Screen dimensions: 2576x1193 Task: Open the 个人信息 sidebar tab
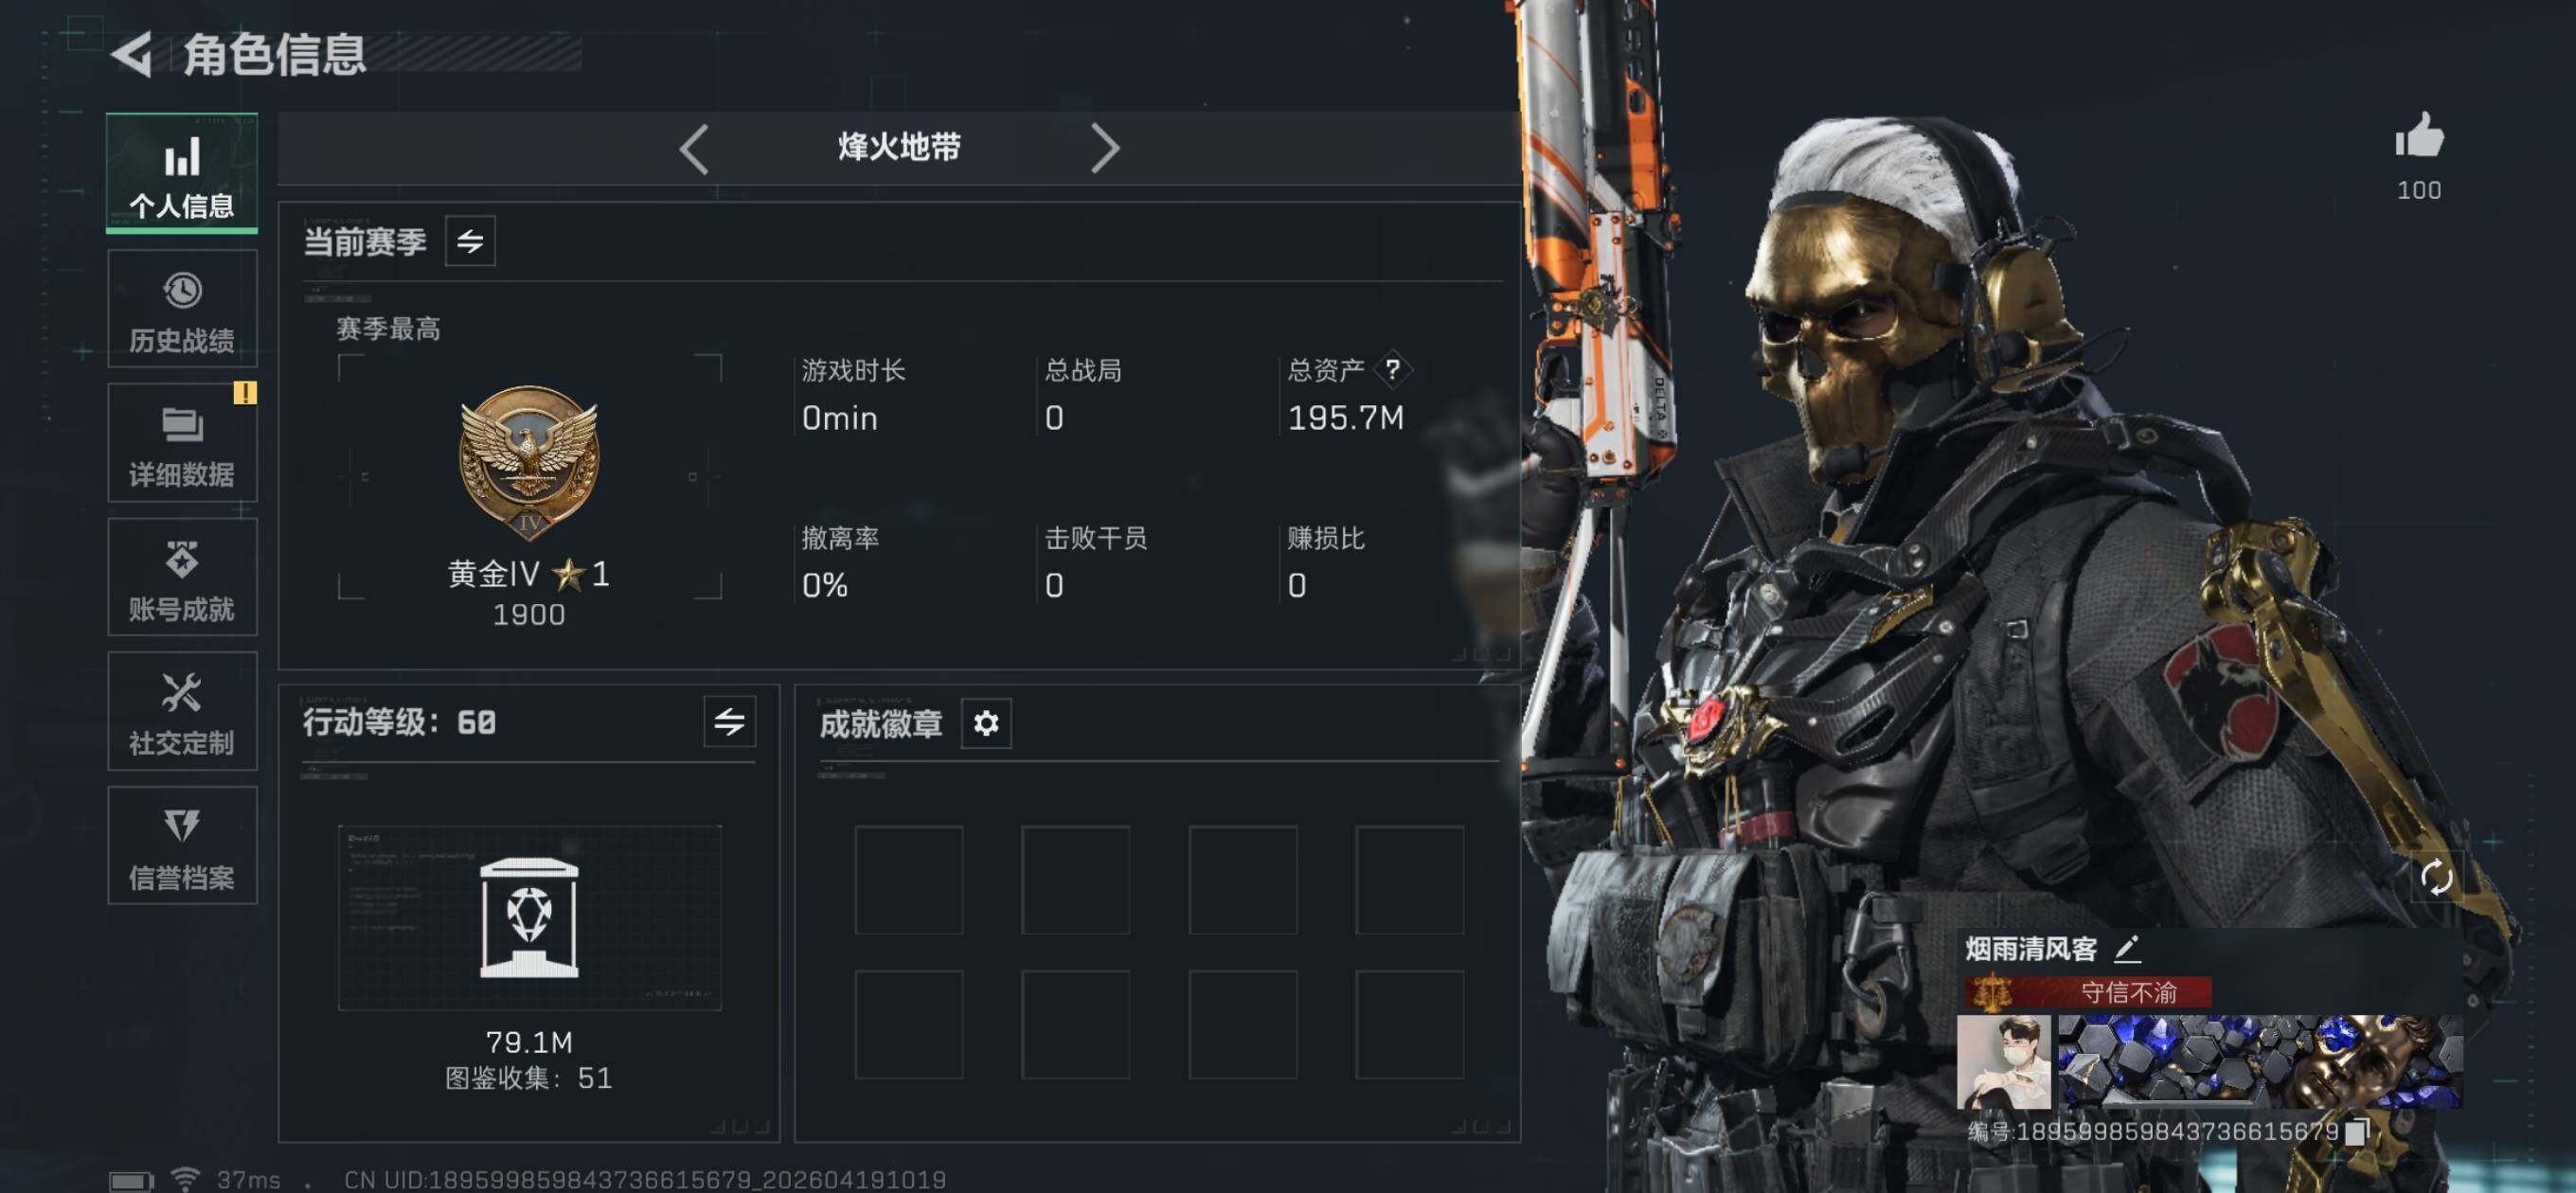[x=182, y=173]
